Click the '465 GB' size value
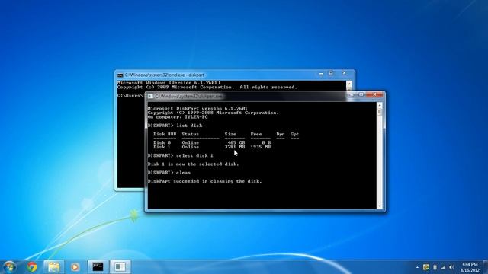The width and height of the screenshot is (488, 274). pyautogui.click(x=236, y=142)
